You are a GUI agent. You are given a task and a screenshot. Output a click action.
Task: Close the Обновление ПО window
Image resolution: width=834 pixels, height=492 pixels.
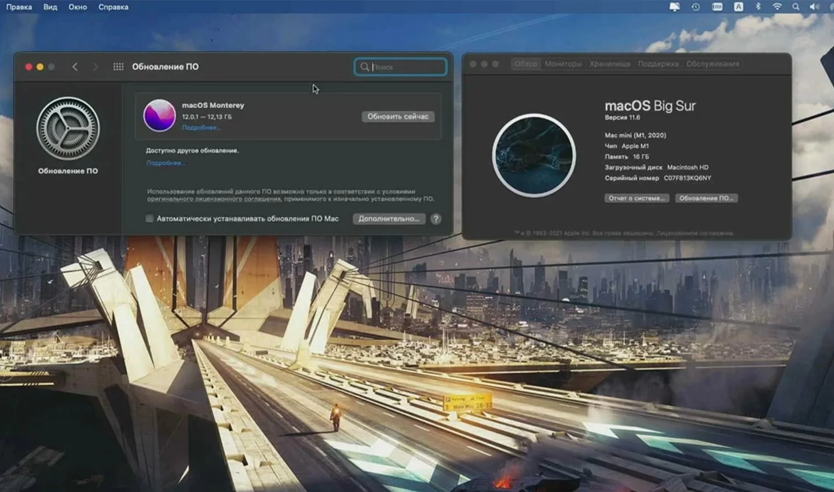pyautogui.click(x=28, y=67)
